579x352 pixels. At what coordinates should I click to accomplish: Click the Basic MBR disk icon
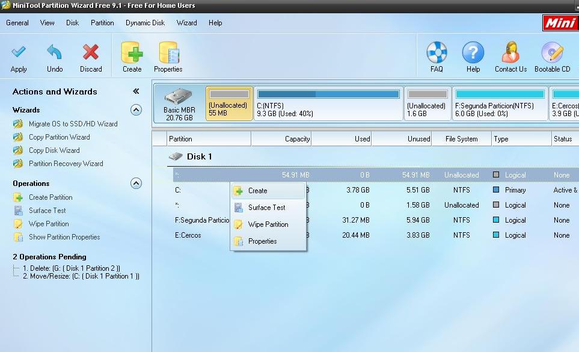[x=179, y=96]
